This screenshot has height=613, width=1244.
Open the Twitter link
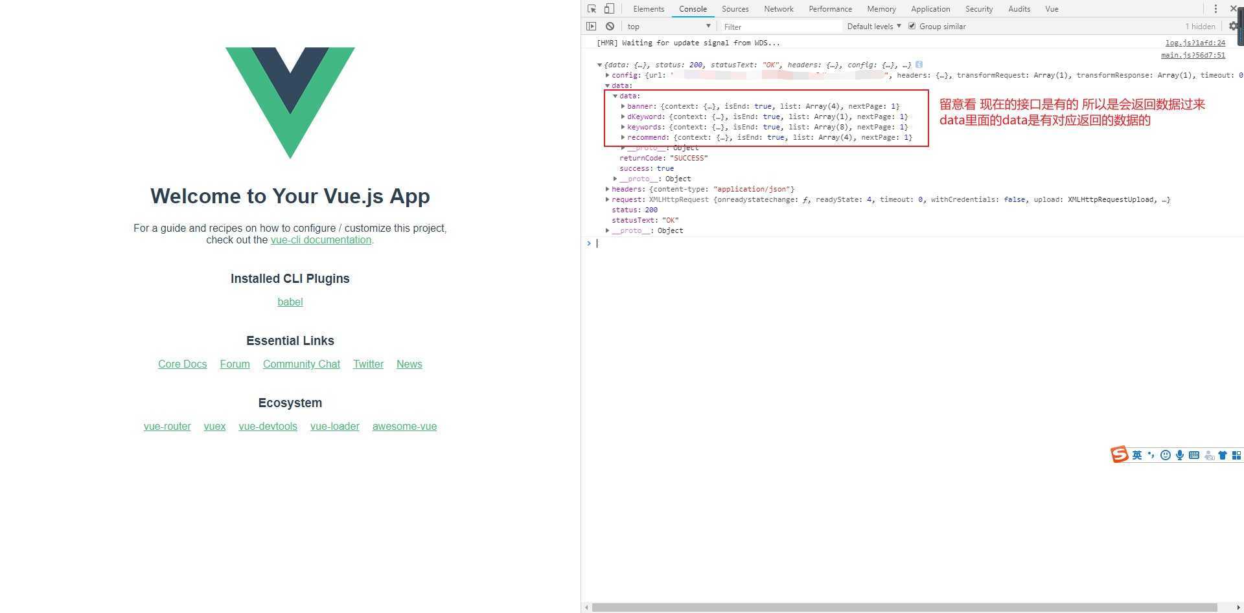[368, 364]
